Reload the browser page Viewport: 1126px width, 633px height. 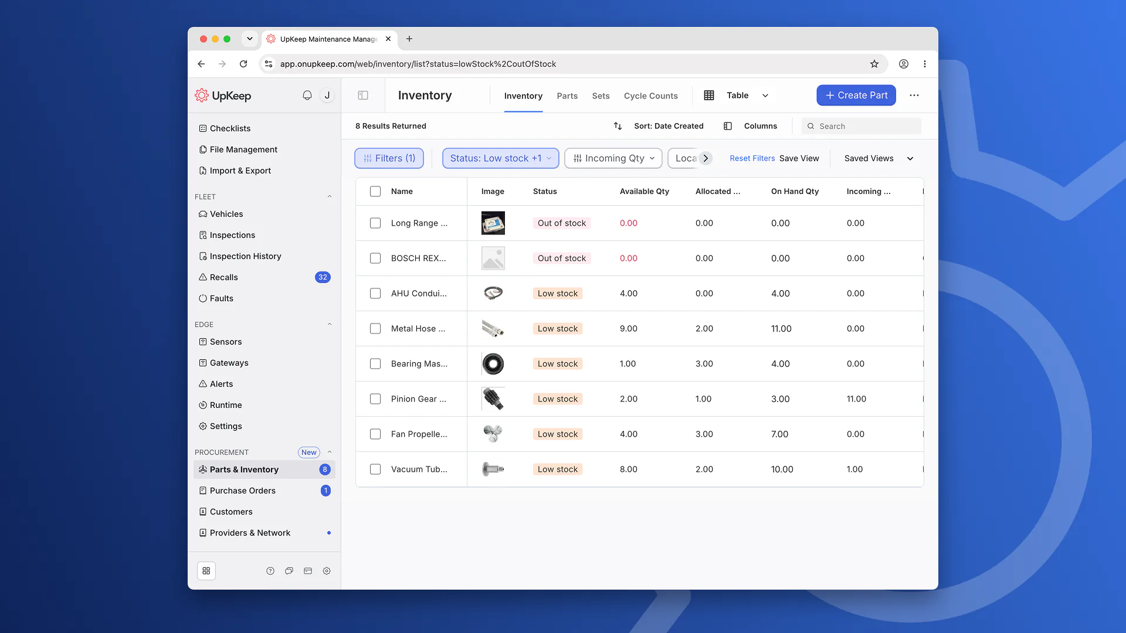243,64
